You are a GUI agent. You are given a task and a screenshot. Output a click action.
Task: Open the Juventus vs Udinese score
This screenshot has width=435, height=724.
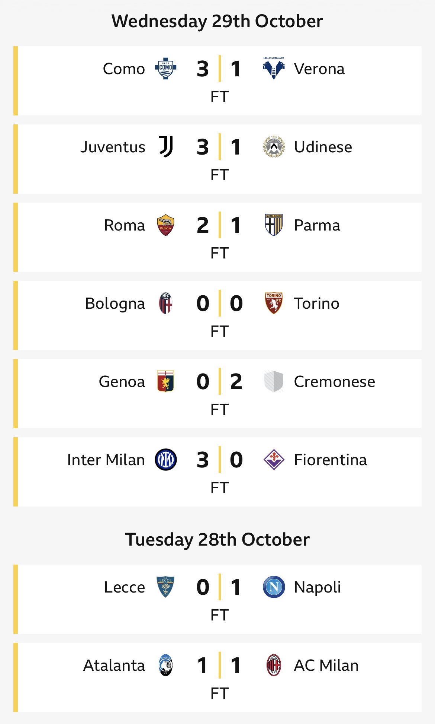[219, 147]
